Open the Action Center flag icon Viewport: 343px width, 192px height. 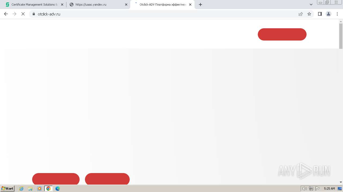318,189
